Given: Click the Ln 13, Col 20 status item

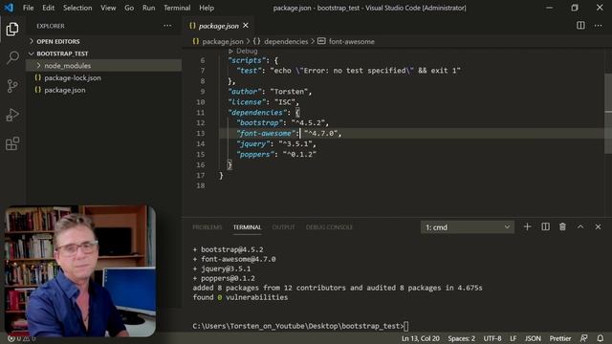Looking at the screenshot, I should [421, 338].
